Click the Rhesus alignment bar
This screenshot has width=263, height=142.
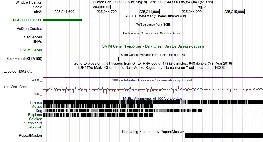153,102
